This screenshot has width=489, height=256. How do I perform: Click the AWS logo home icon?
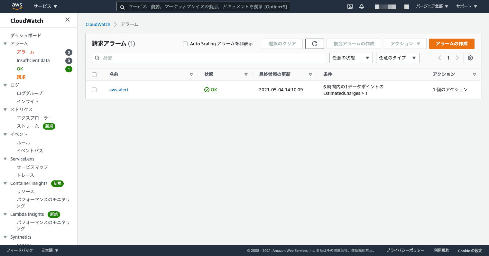coord(17,6)
